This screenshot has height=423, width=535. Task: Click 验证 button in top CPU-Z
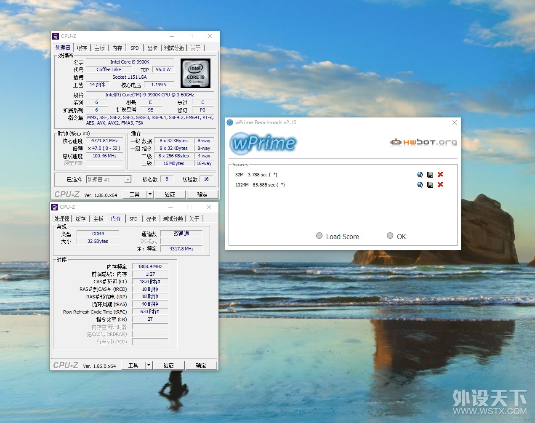tap(170, 194)
